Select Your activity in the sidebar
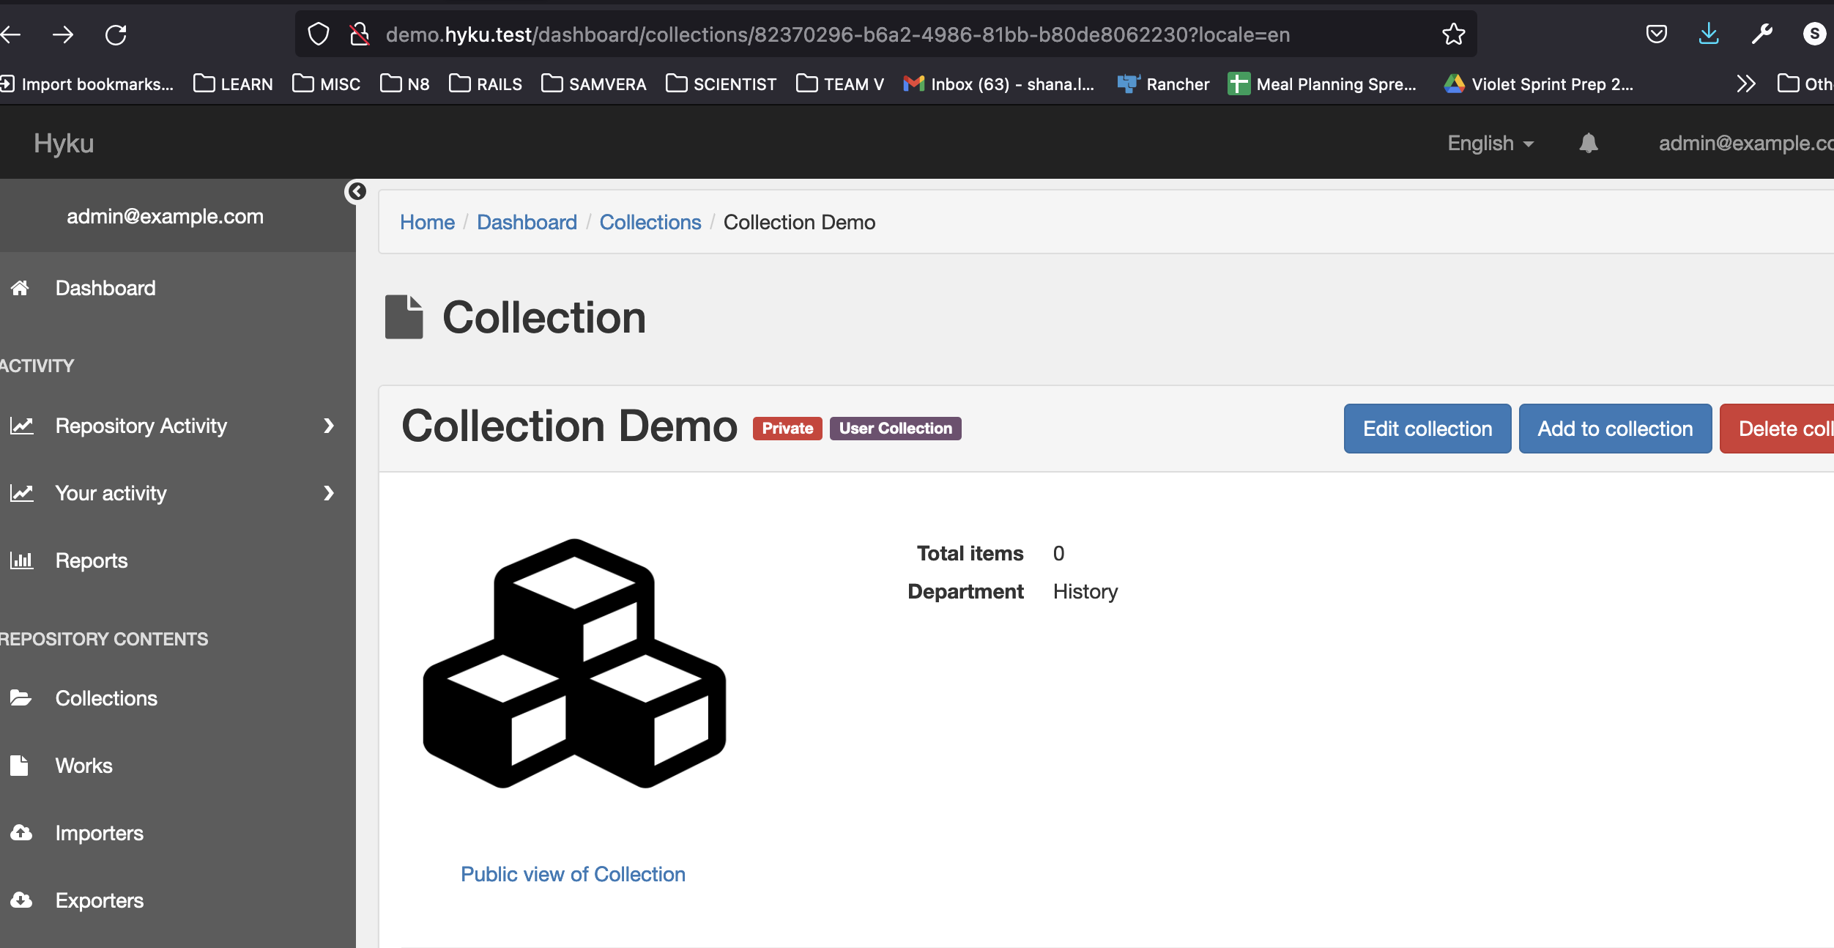This screenshot has height=948, width=1834. (111, 493)
